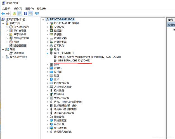Select the 传感器 category
Image resolution: width=175 pixels, height=139 pixels.
pyautogui.click(x=58, y=34)
